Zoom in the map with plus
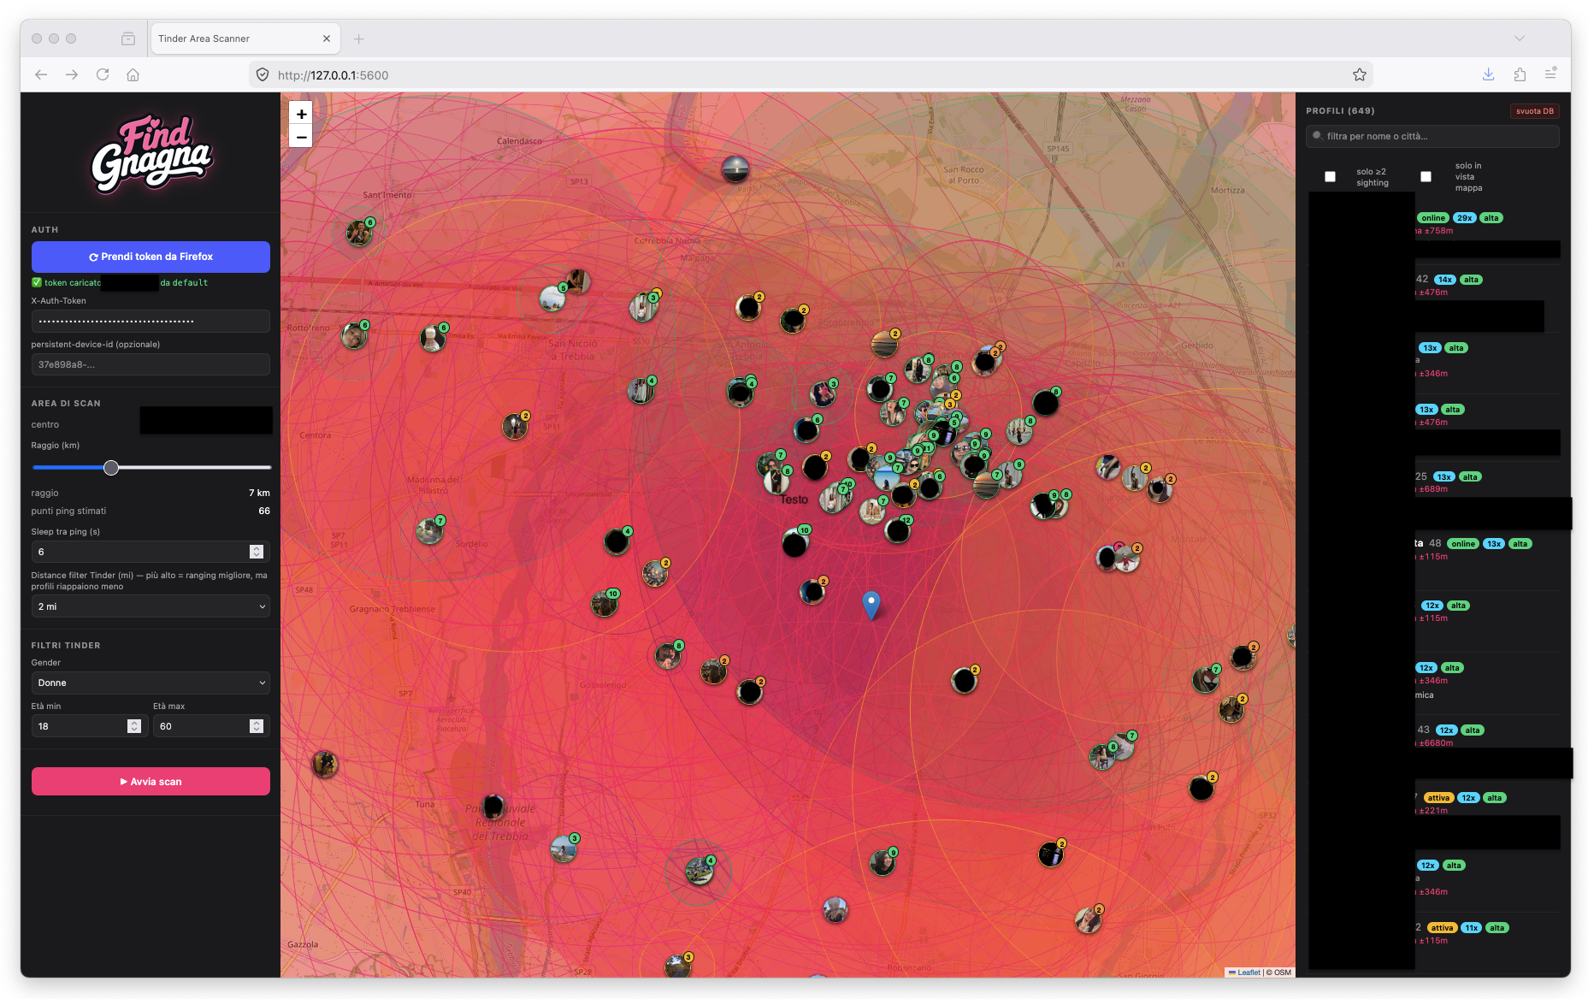 pyautogui.click(x=301, y=114)
